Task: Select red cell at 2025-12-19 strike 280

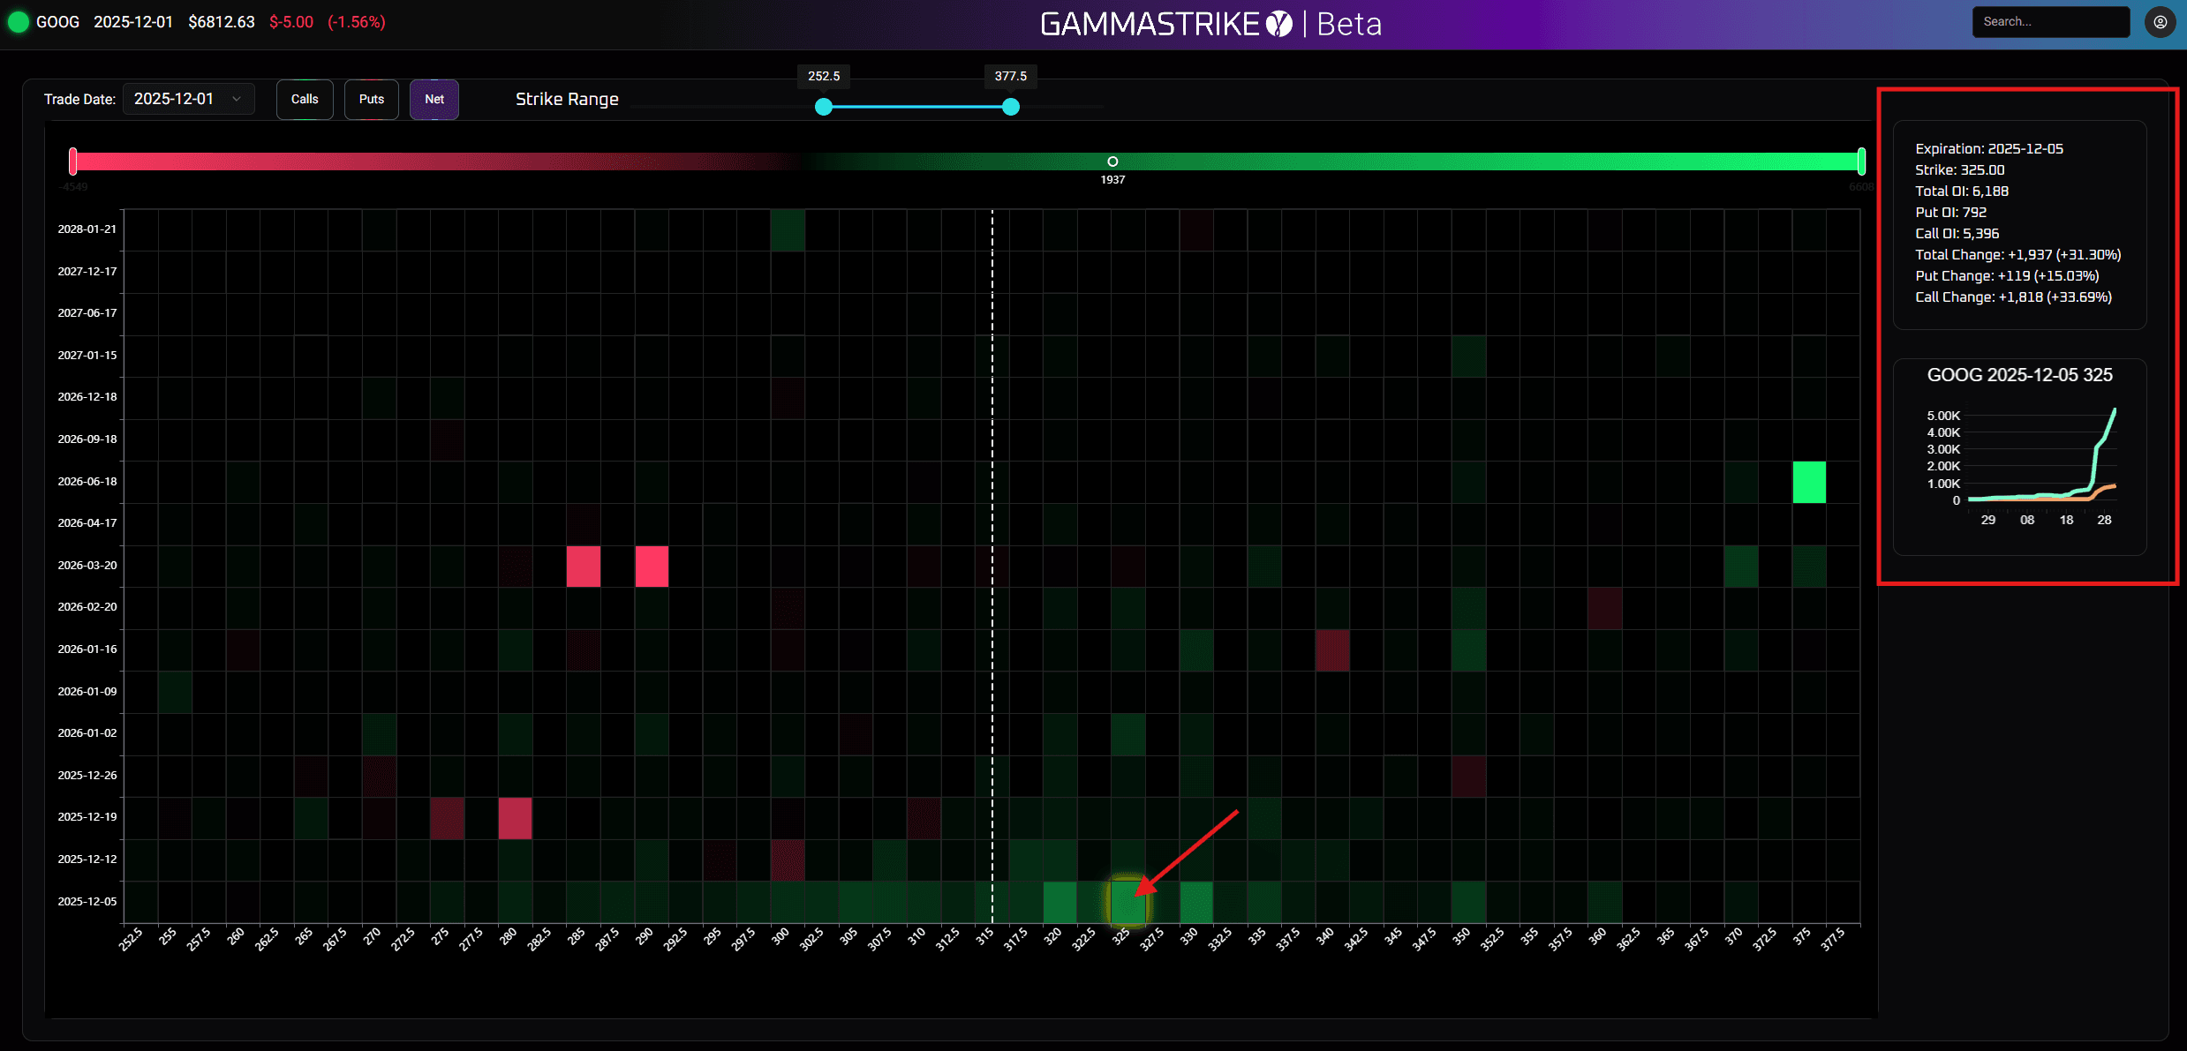Action: (515, 818)
